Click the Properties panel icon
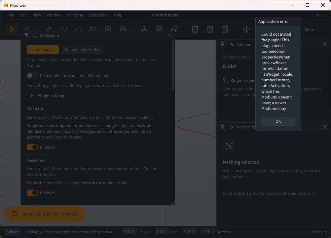 [232, 127]
